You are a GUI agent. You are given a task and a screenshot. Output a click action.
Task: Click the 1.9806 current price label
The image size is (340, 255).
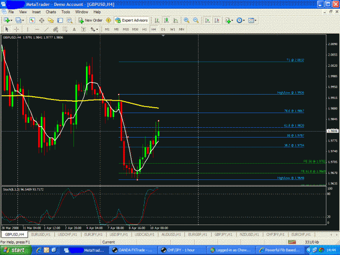tap(332, 131)
